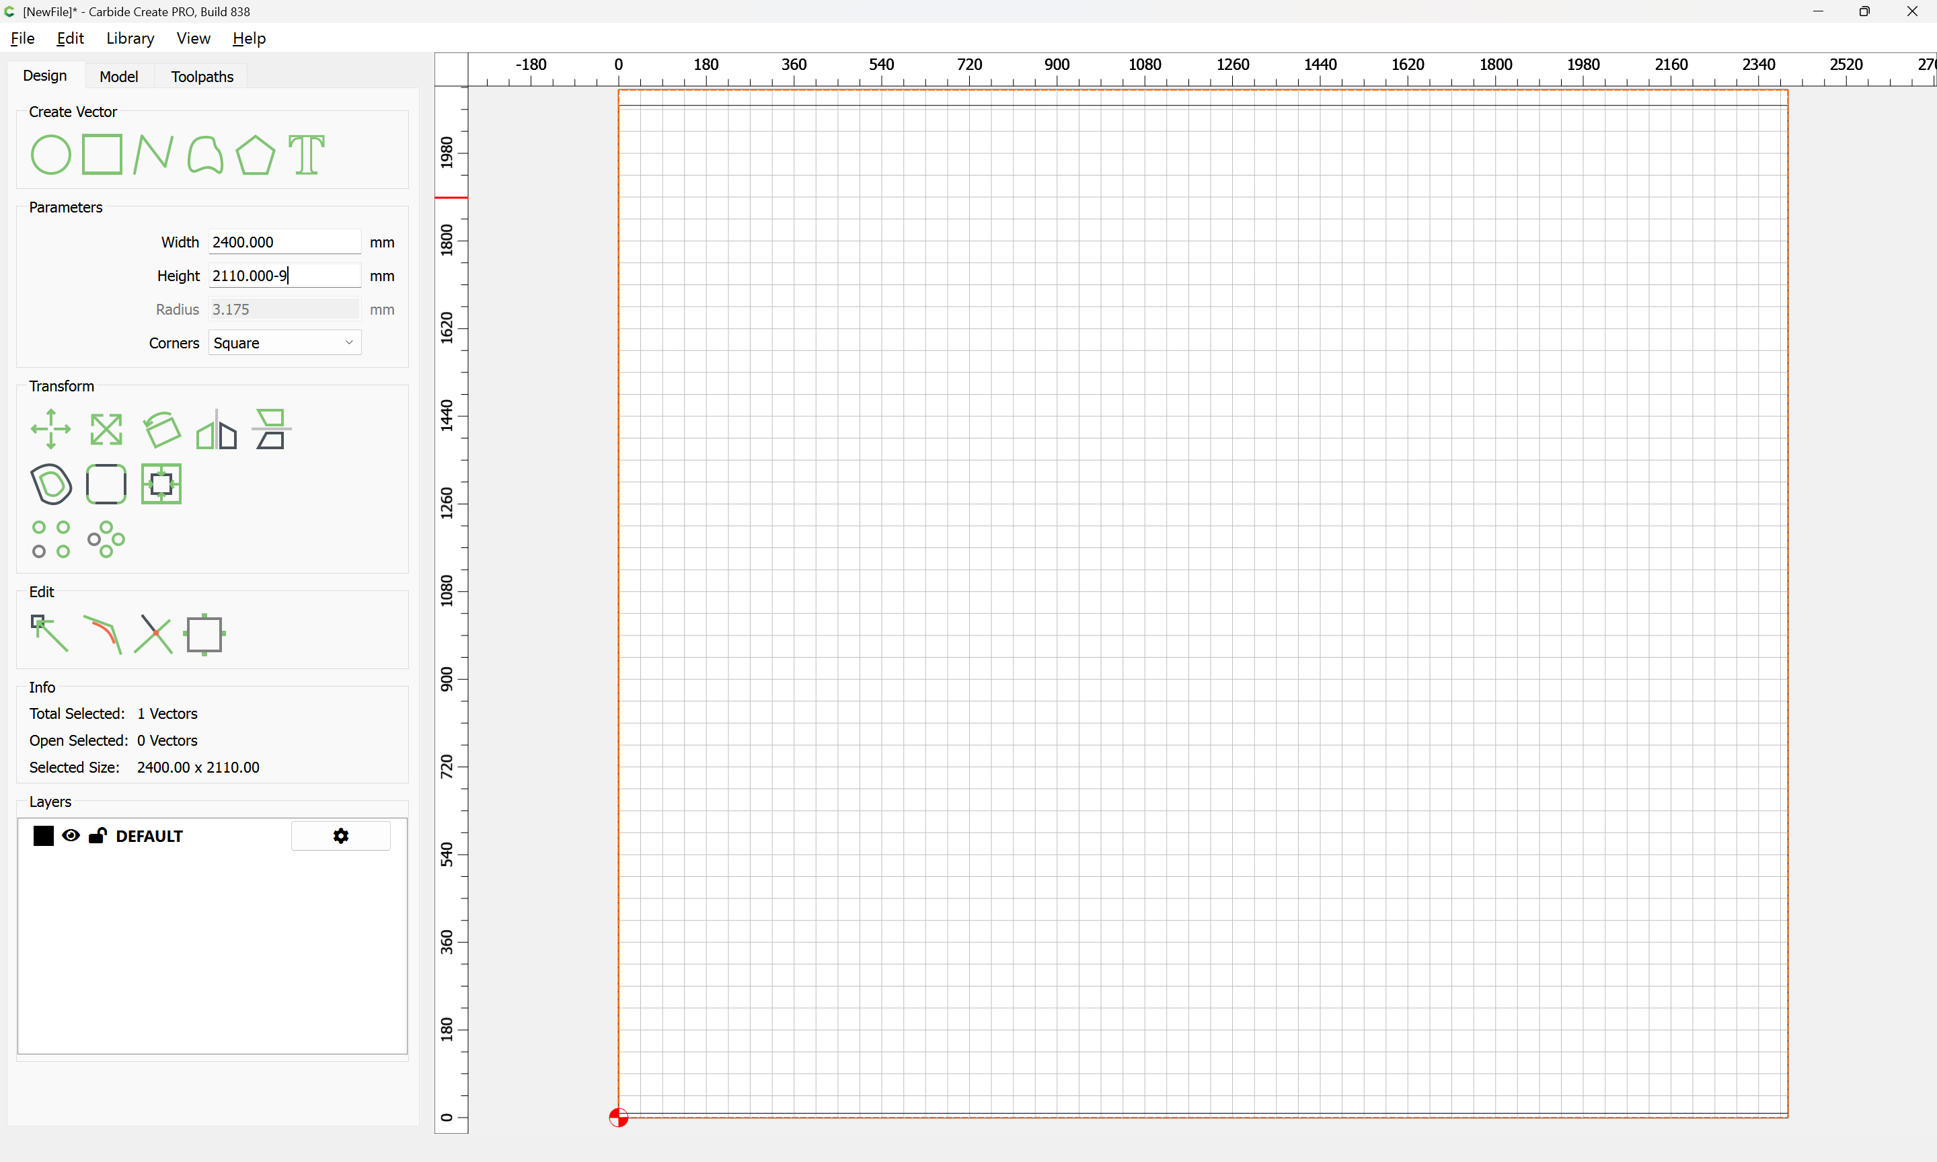Select the Rectangle vector tool

tap(102, 154)
